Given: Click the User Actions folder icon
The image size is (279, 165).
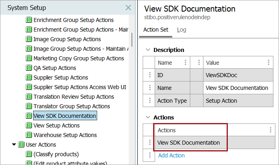Looking at the screenshot, I should pyautogui.click(x=21, y=145).
